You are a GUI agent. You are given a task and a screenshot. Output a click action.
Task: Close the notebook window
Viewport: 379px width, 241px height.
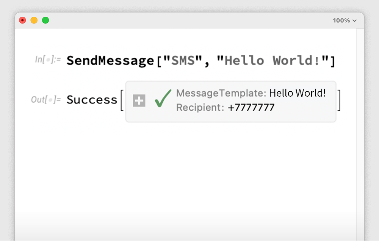23,20
